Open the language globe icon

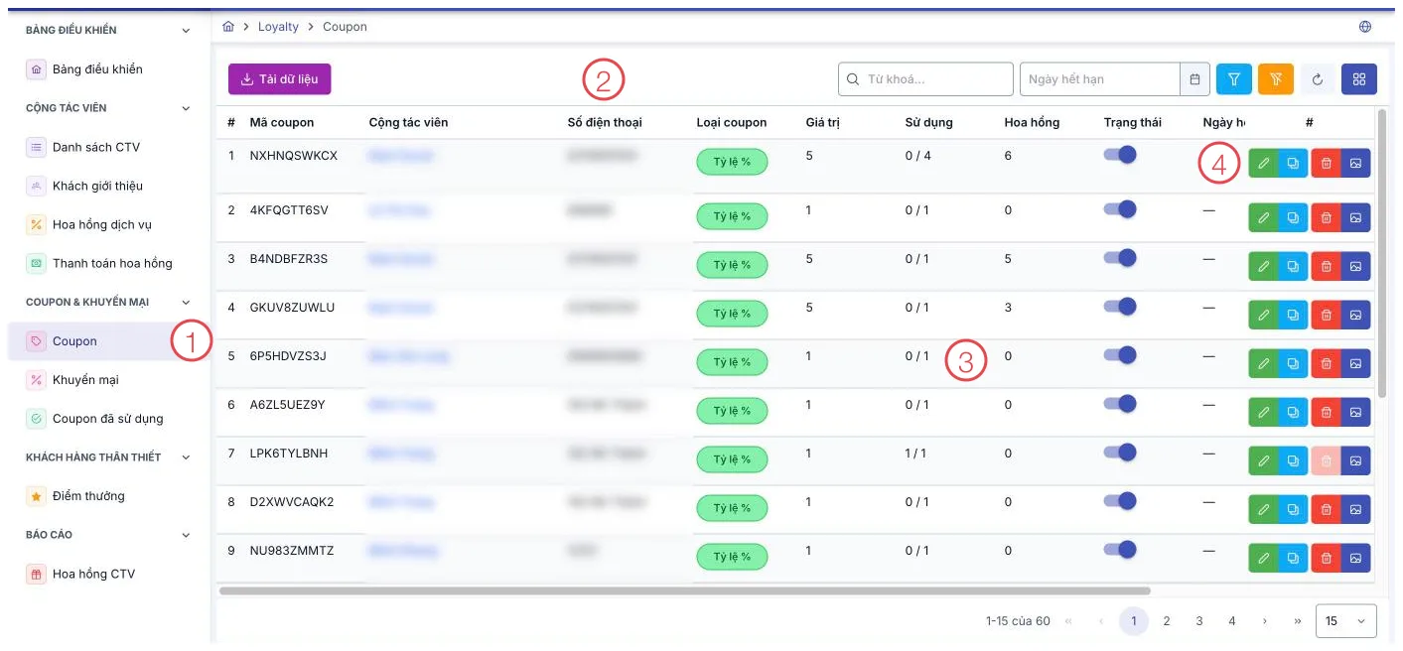[x=1365, y=27]
